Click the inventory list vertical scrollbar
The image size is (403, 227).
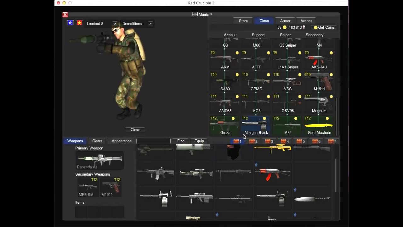click(x=337, y=175)
